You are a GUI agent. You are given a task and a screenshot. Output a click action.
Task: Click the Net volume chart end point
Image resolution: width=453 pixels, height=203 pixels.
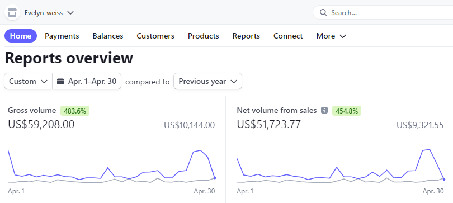click(x=443, y=179)
